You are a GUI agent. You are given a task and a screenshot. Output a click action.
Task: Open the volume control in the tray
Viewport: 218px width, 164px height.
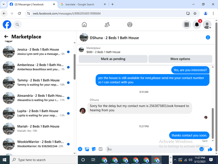190,160
